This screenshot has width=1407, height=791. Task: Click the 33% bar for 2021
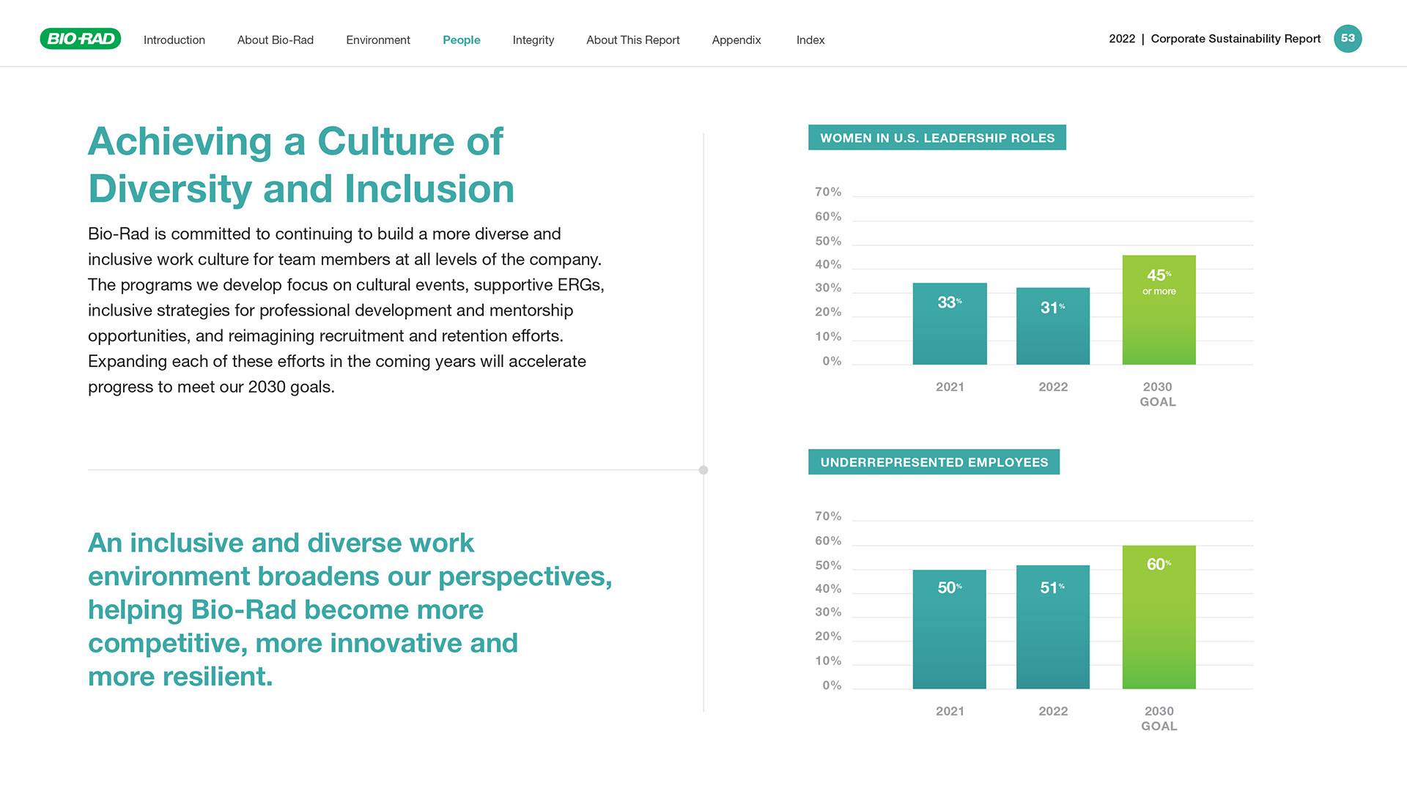[x=950, y=324]
